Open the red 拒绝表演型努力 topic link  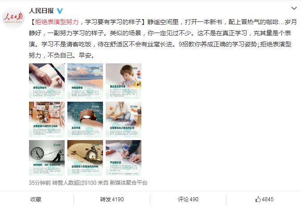pyautogui.click(x=57, y=22)
